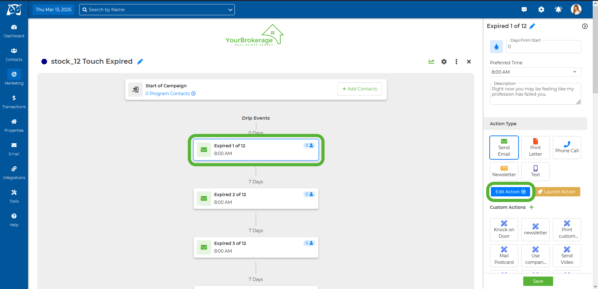Select the Send Email action type

pos(504,148)
